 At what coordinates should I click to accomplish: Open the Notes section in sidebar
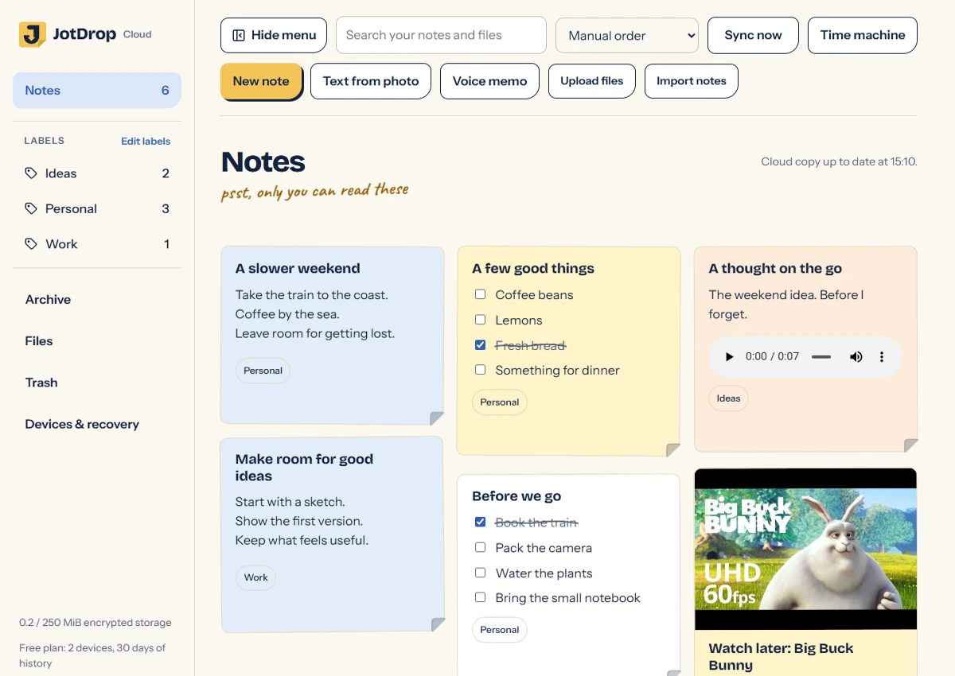(97, 91)
